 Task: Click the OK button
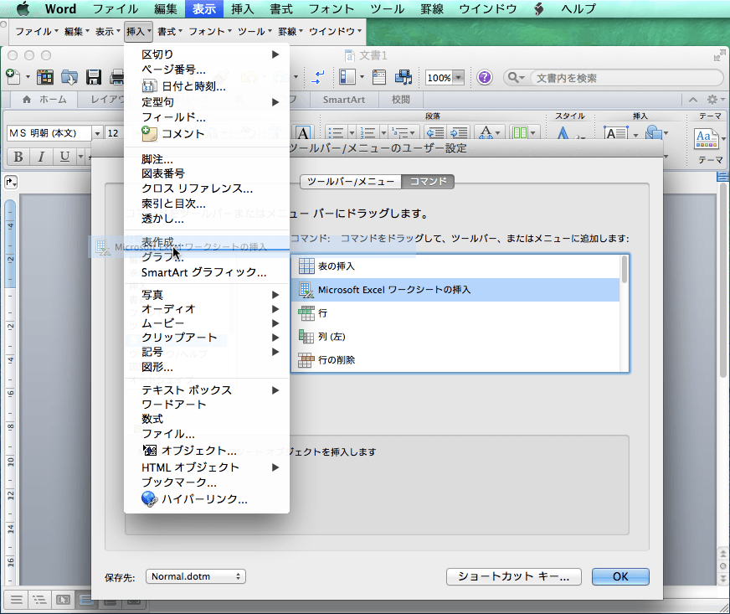click(x=620, y=577)
